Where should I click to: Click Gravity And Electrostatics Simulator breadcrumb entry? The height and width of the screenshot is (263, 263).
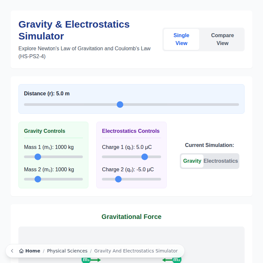tap(136, 251)
